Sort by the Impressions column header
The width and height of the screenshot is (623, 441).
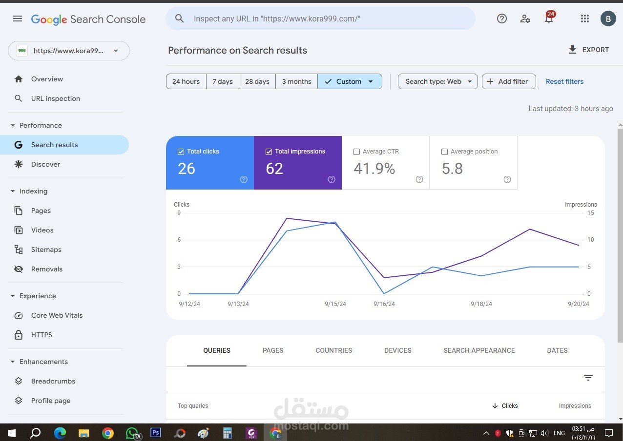click(x=575, y=405)
